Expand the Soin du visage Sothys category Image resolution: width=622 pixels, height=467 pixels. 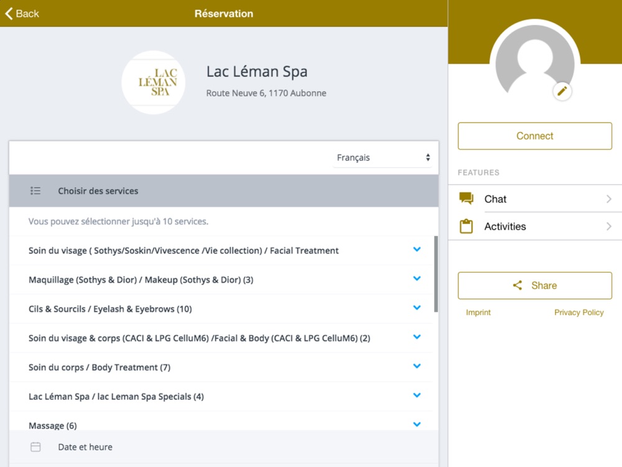click(417, 250)
